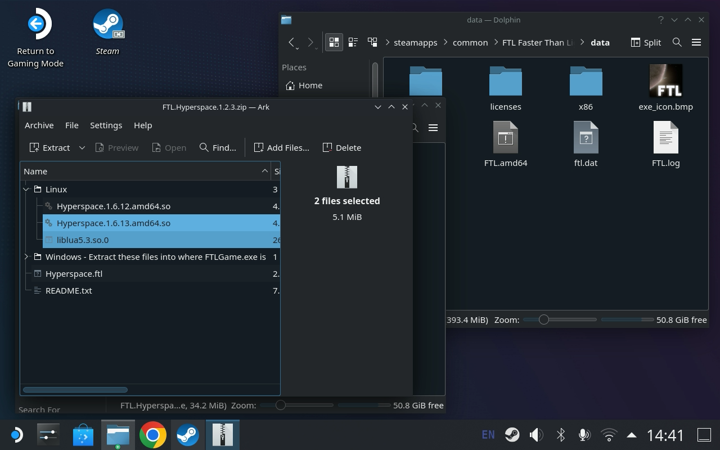Open the Return to Gaming Mode desktop shortcut

pyautogui.click(x=35, y=38)
